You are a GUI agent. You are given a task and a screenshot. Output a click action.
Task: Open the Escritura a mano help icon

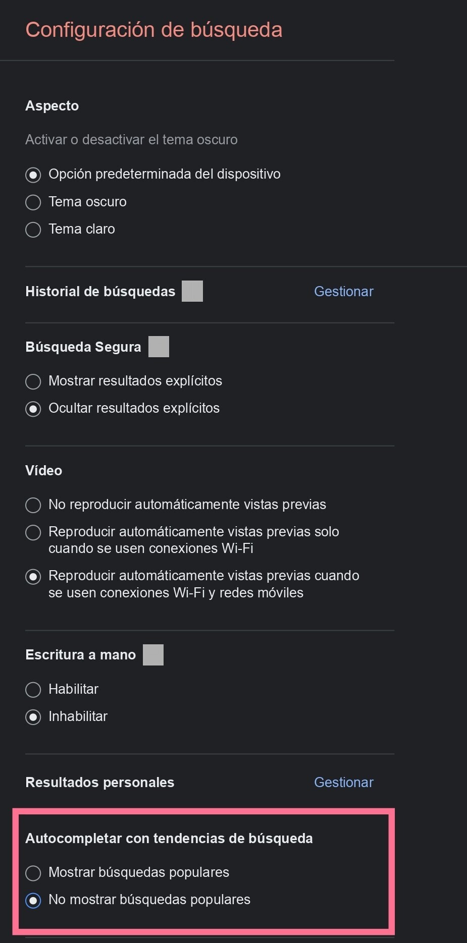pos(154,654)
